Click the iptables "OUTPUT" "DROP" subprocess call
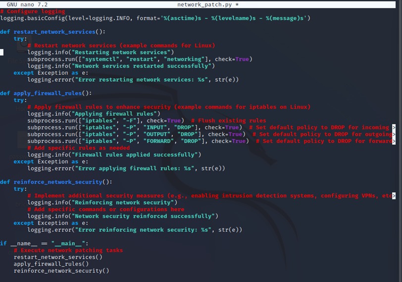Screen dimensions: 402x282 [137, 134]
